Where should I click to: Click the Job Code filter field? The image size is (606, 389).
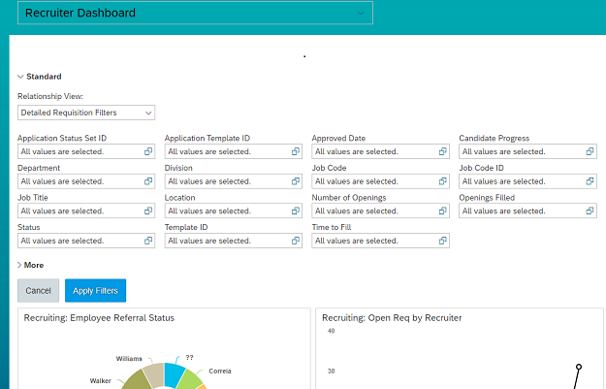381,181
